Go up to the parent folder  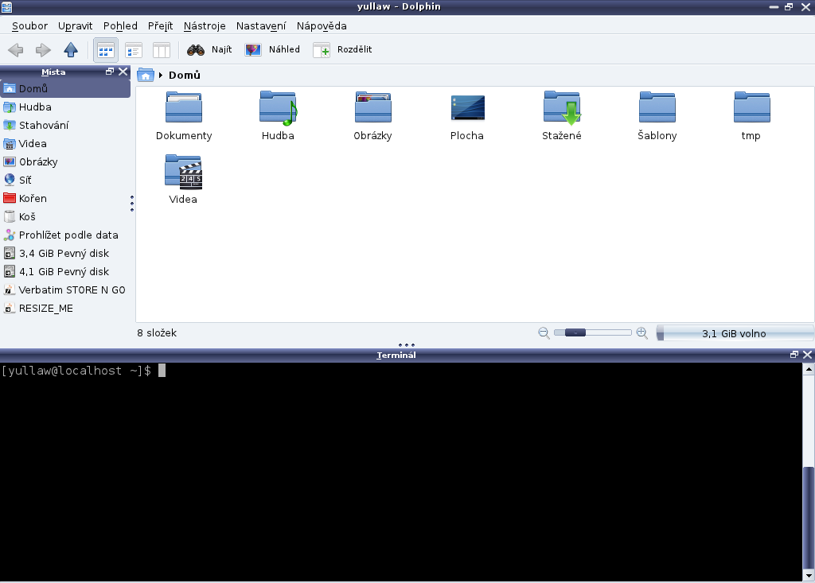(x=71, y=50)
